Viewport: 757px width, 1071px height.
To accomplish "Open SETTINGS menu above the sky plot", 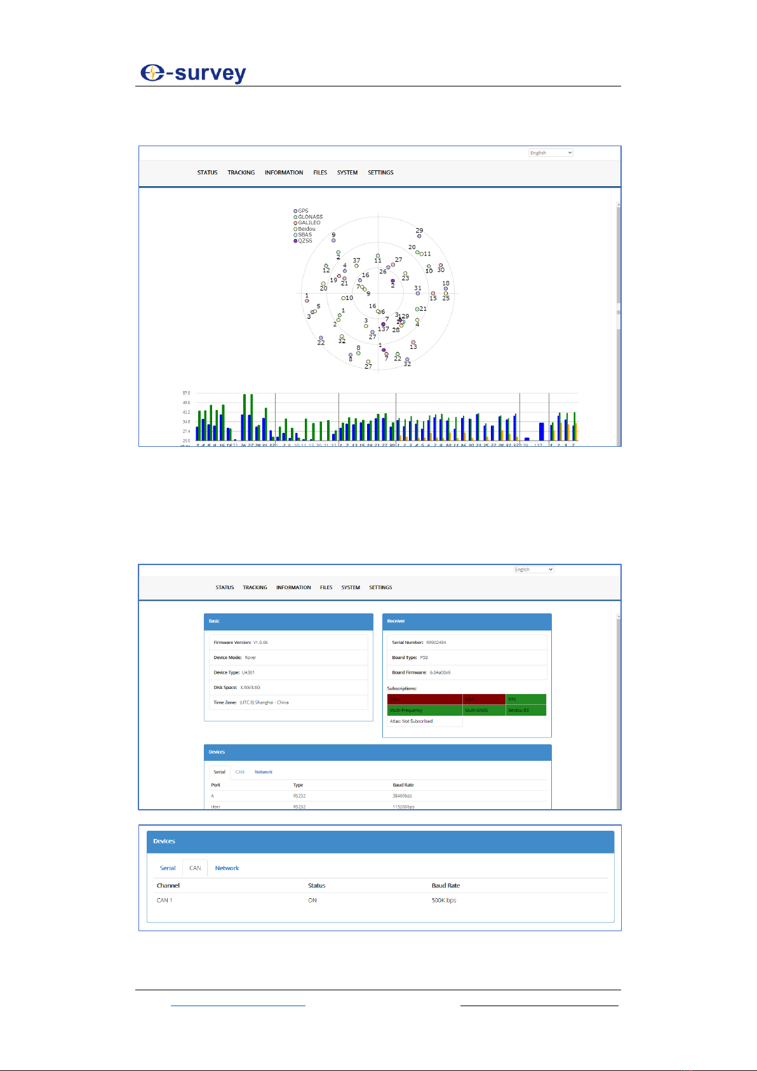I will tap(380, 173).
